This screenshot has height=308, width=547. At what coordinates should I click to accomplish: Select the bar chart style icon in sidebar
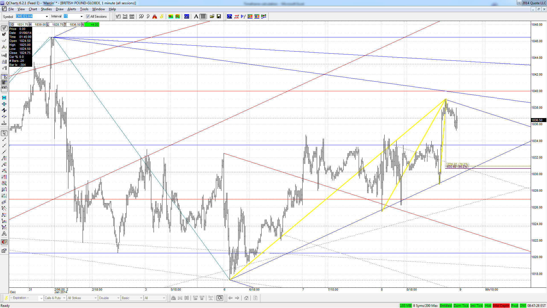point(4,28)
